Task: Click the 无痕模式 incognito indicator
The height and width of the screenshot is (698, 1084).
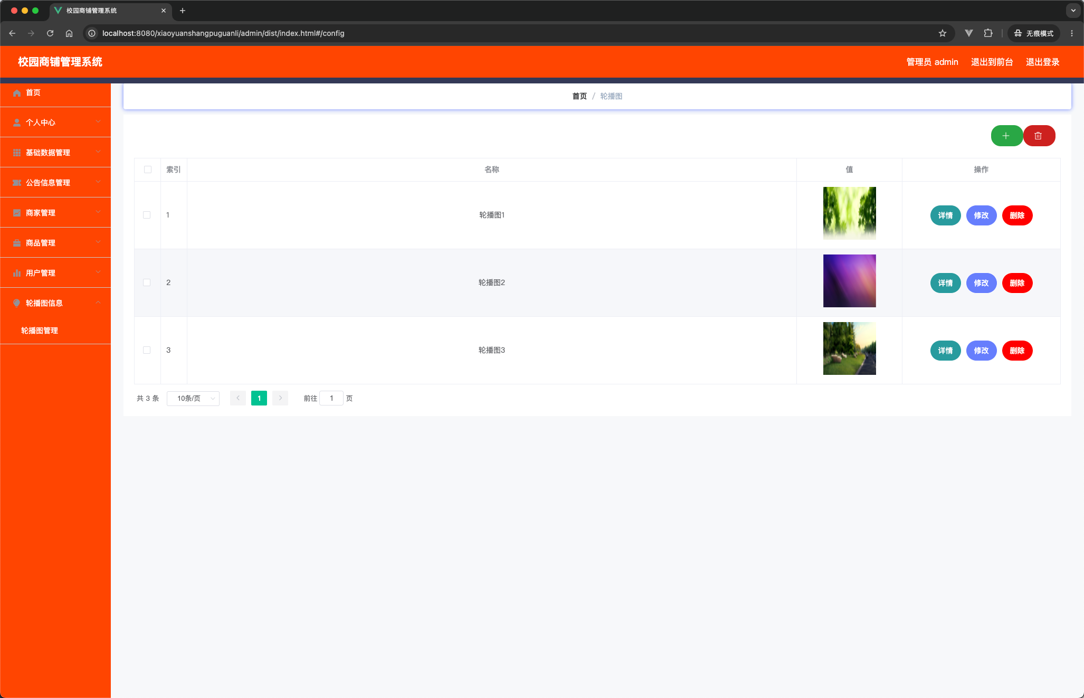Action: 1033,33
